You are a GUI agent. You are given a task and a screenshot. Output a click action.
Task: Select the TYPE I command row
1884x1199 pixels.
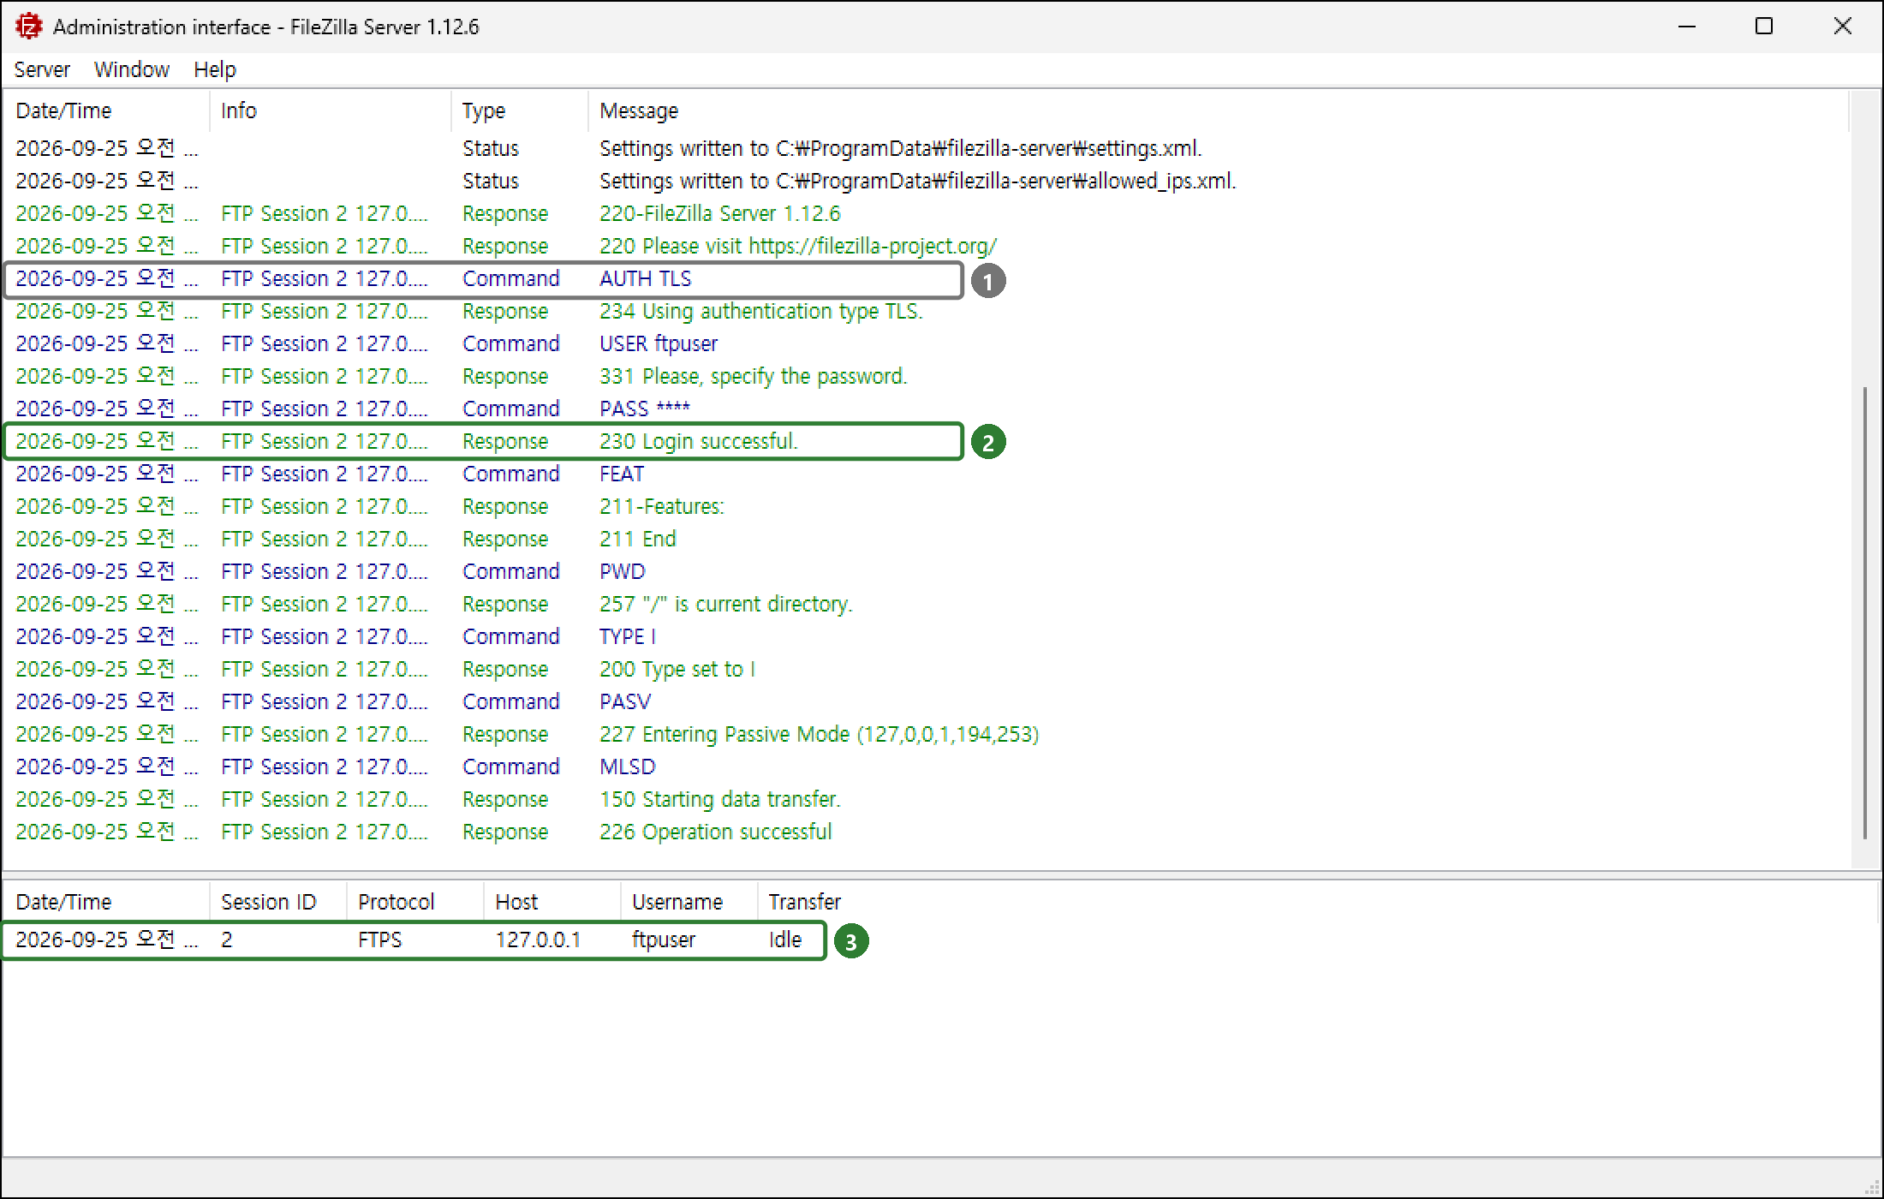(925, 636)
